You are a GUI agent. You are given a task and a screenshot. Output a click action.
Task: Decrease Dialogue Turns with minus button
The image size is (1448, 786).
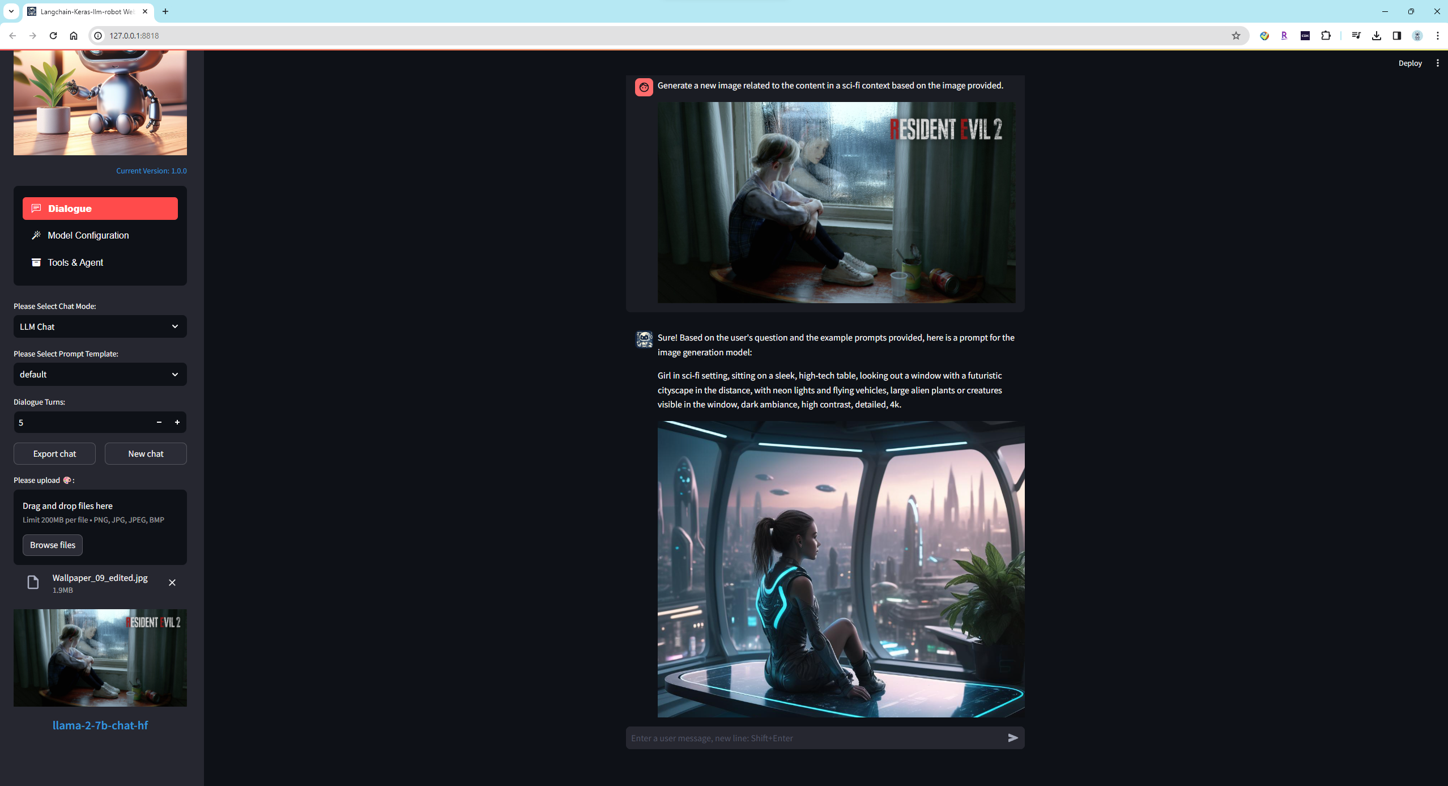pyautogui.click(x=159, y=422)
